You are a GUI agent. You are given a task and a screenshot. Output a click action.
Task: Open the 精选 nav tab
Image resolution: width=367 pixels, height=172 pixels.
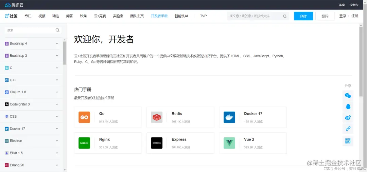pyautogui.click(x=56, y=16)
